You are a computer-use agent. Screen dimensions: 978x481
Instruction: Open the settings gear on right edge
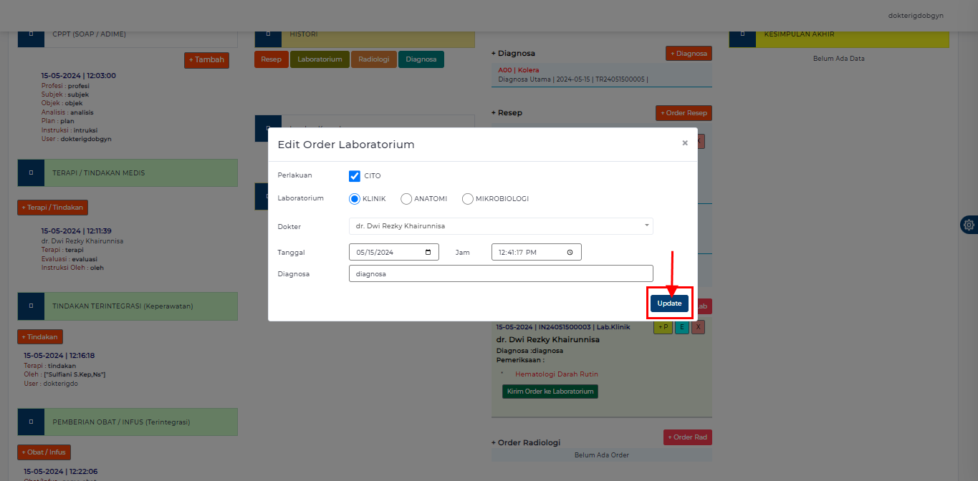[969, 225]
